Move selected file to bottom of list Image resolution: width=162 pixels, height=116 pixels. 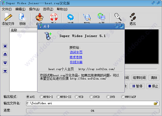(5, 71)
